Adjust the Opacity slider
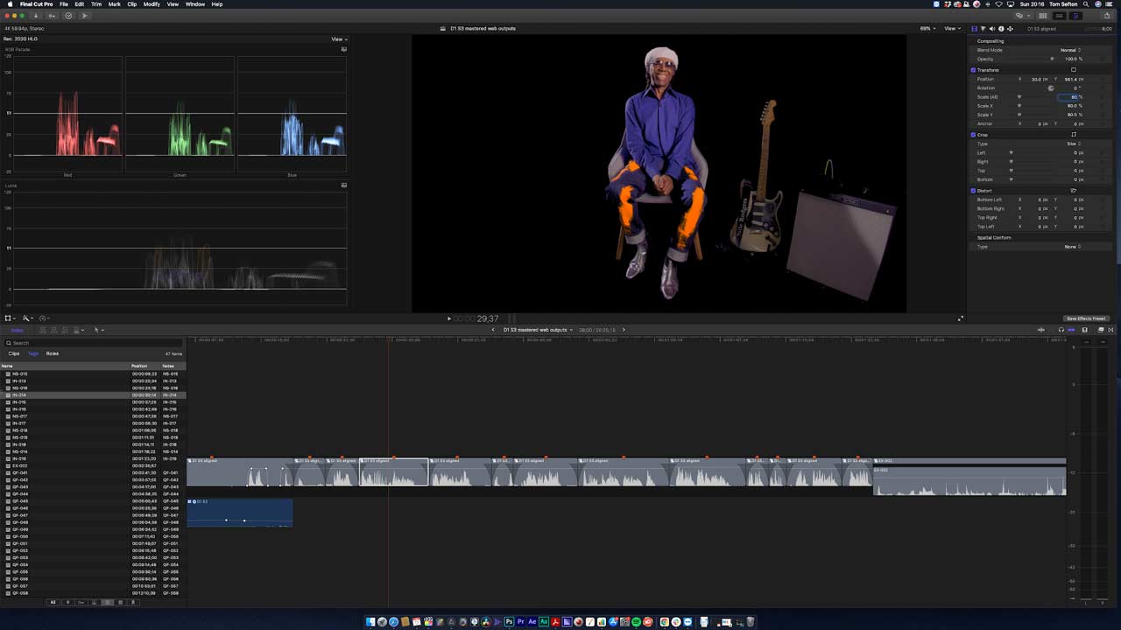The height and width of the screenshot is (630, 1121). click(1052, 59)
